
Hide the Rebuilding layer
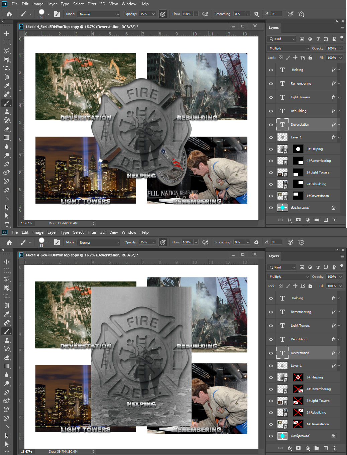coord(271,111)
